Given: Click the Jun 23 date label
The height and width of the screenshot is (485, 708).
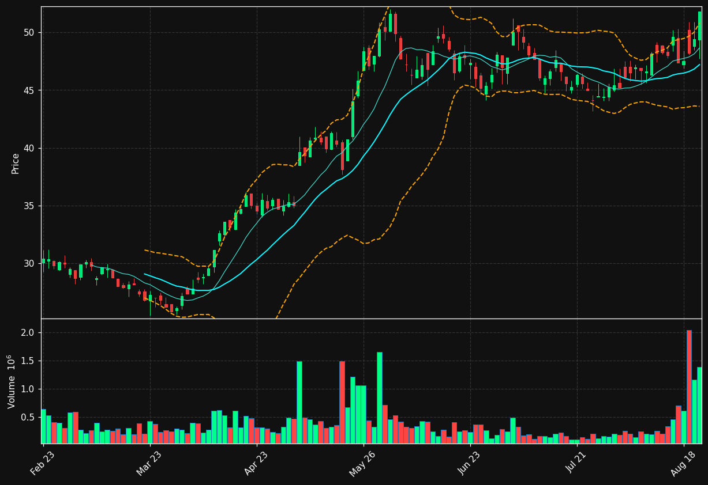Looking at the screenshot, I should (x=469, y=462).
